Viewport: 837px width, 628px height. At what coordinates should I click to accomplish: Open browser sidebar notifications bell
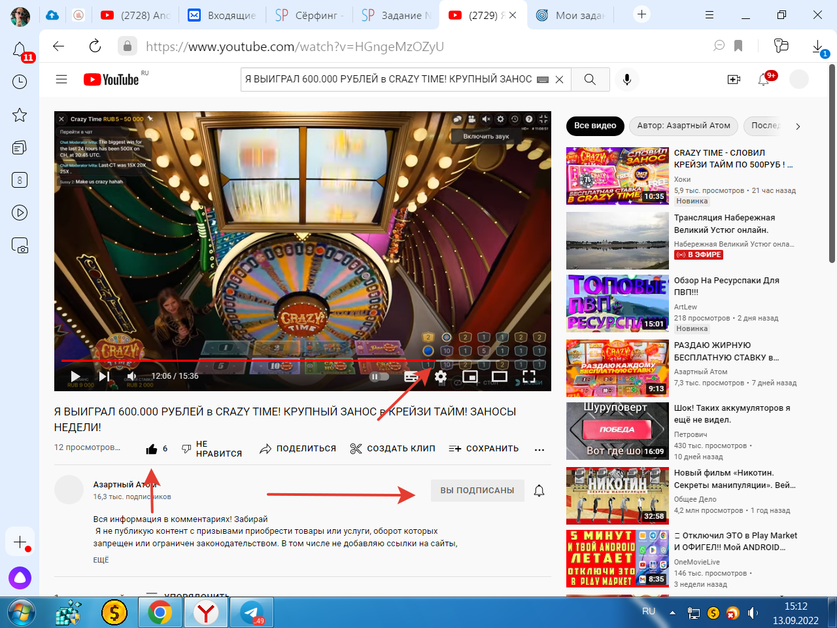tap(20, 50)
